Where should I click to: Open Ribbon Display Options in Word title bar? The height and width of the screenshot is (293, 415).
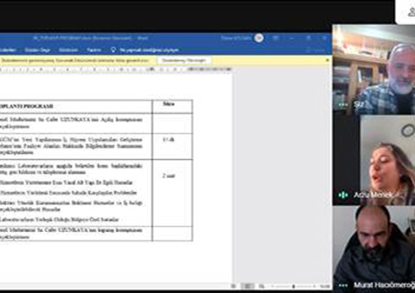point(276,38)
